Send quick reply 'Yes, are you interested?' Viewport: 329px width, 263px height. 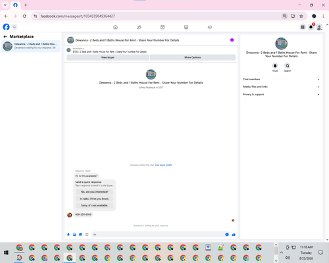tap(94, 192)
